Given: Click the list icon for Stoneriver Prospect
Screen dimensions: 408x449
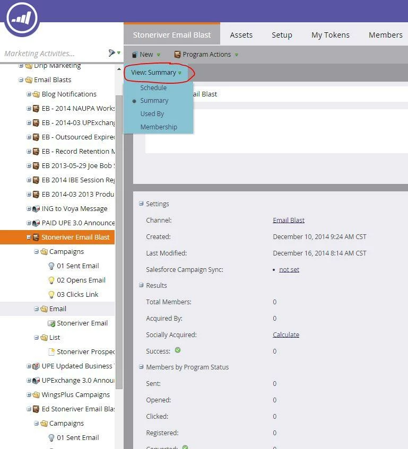Looking at the screenshot, I should [51, 352].
